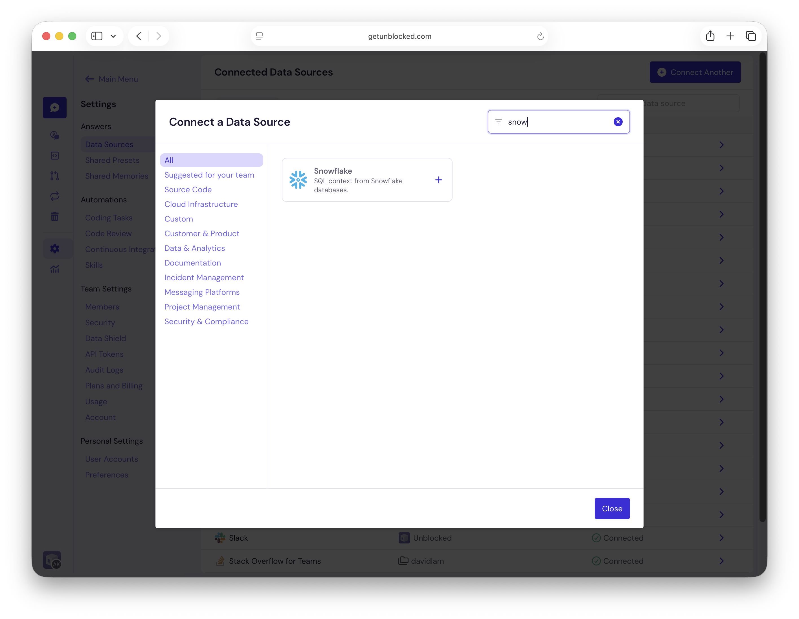Close the Connect a Data Source dialog
799x619 pixels.
point(612,508)
